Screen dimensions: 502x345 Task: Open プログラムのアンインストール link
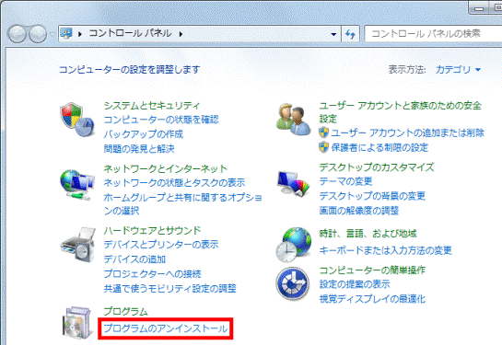[166, 328]
